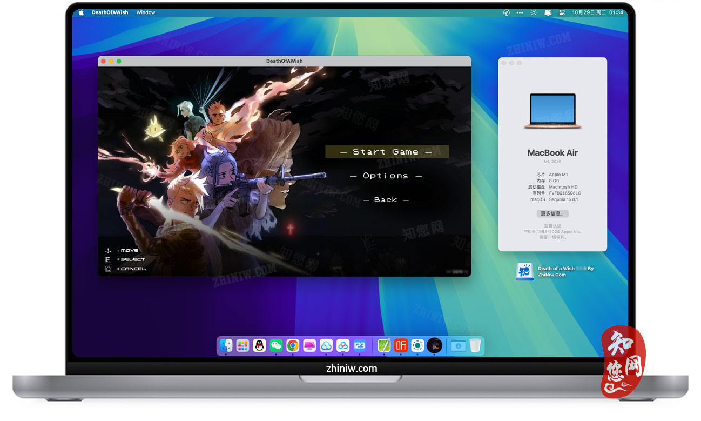Open the Apple menu
This screenshot has width=701, height=421.
point(82,12)
